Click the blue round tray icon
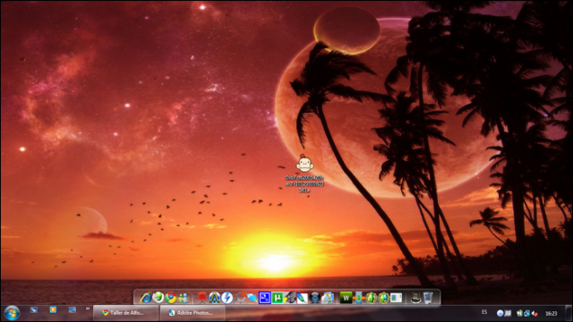 500,313
